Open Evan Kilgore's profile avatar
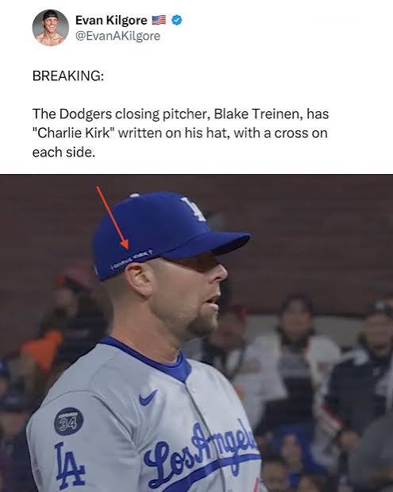This screenshot has height=492, width=393. click(51, 28)
